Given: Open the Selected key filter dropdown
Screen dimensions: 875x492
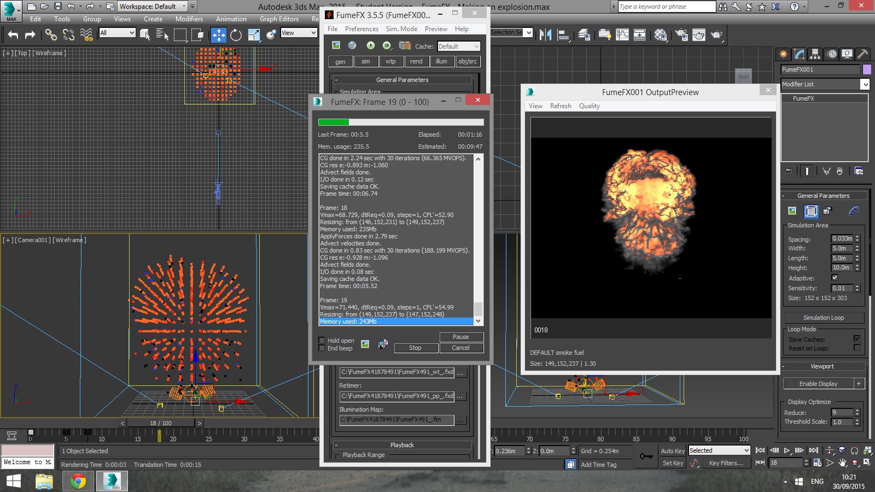Looking at the screenshot, I should [719, 450].
